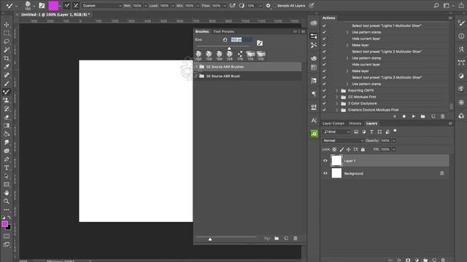The height and width of the screenshot is (262, 467).
Task: Select the Eyedropper tool
Action: point(7,66)
